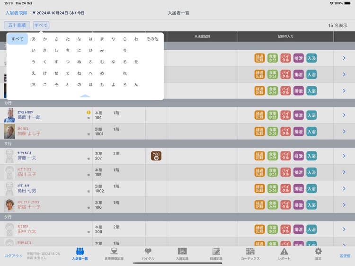
Task: Tap the 外泊中 status badge for 斉藤 一夫
Action: [x=156, y=156]
